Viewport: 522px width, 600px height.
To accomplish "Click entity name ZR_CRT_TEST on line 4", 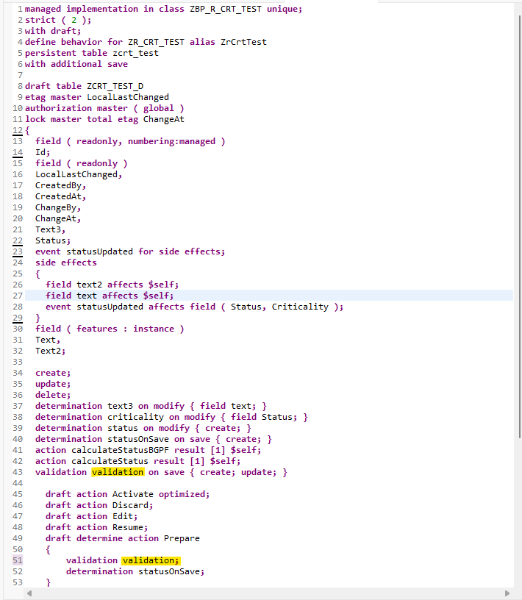I will [156, 42].
